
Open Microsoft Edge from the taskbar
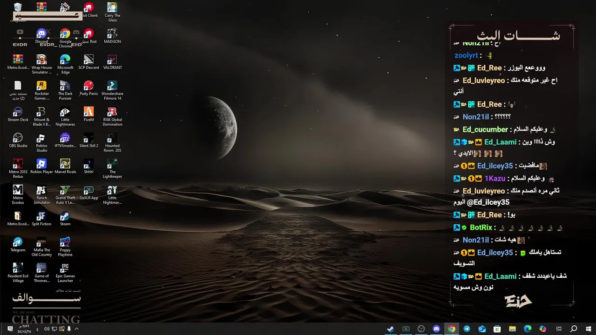(x=528, y=329)
